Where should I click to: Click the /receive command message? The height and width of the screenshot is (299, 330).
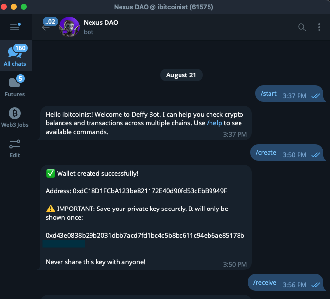pos(265,283)
